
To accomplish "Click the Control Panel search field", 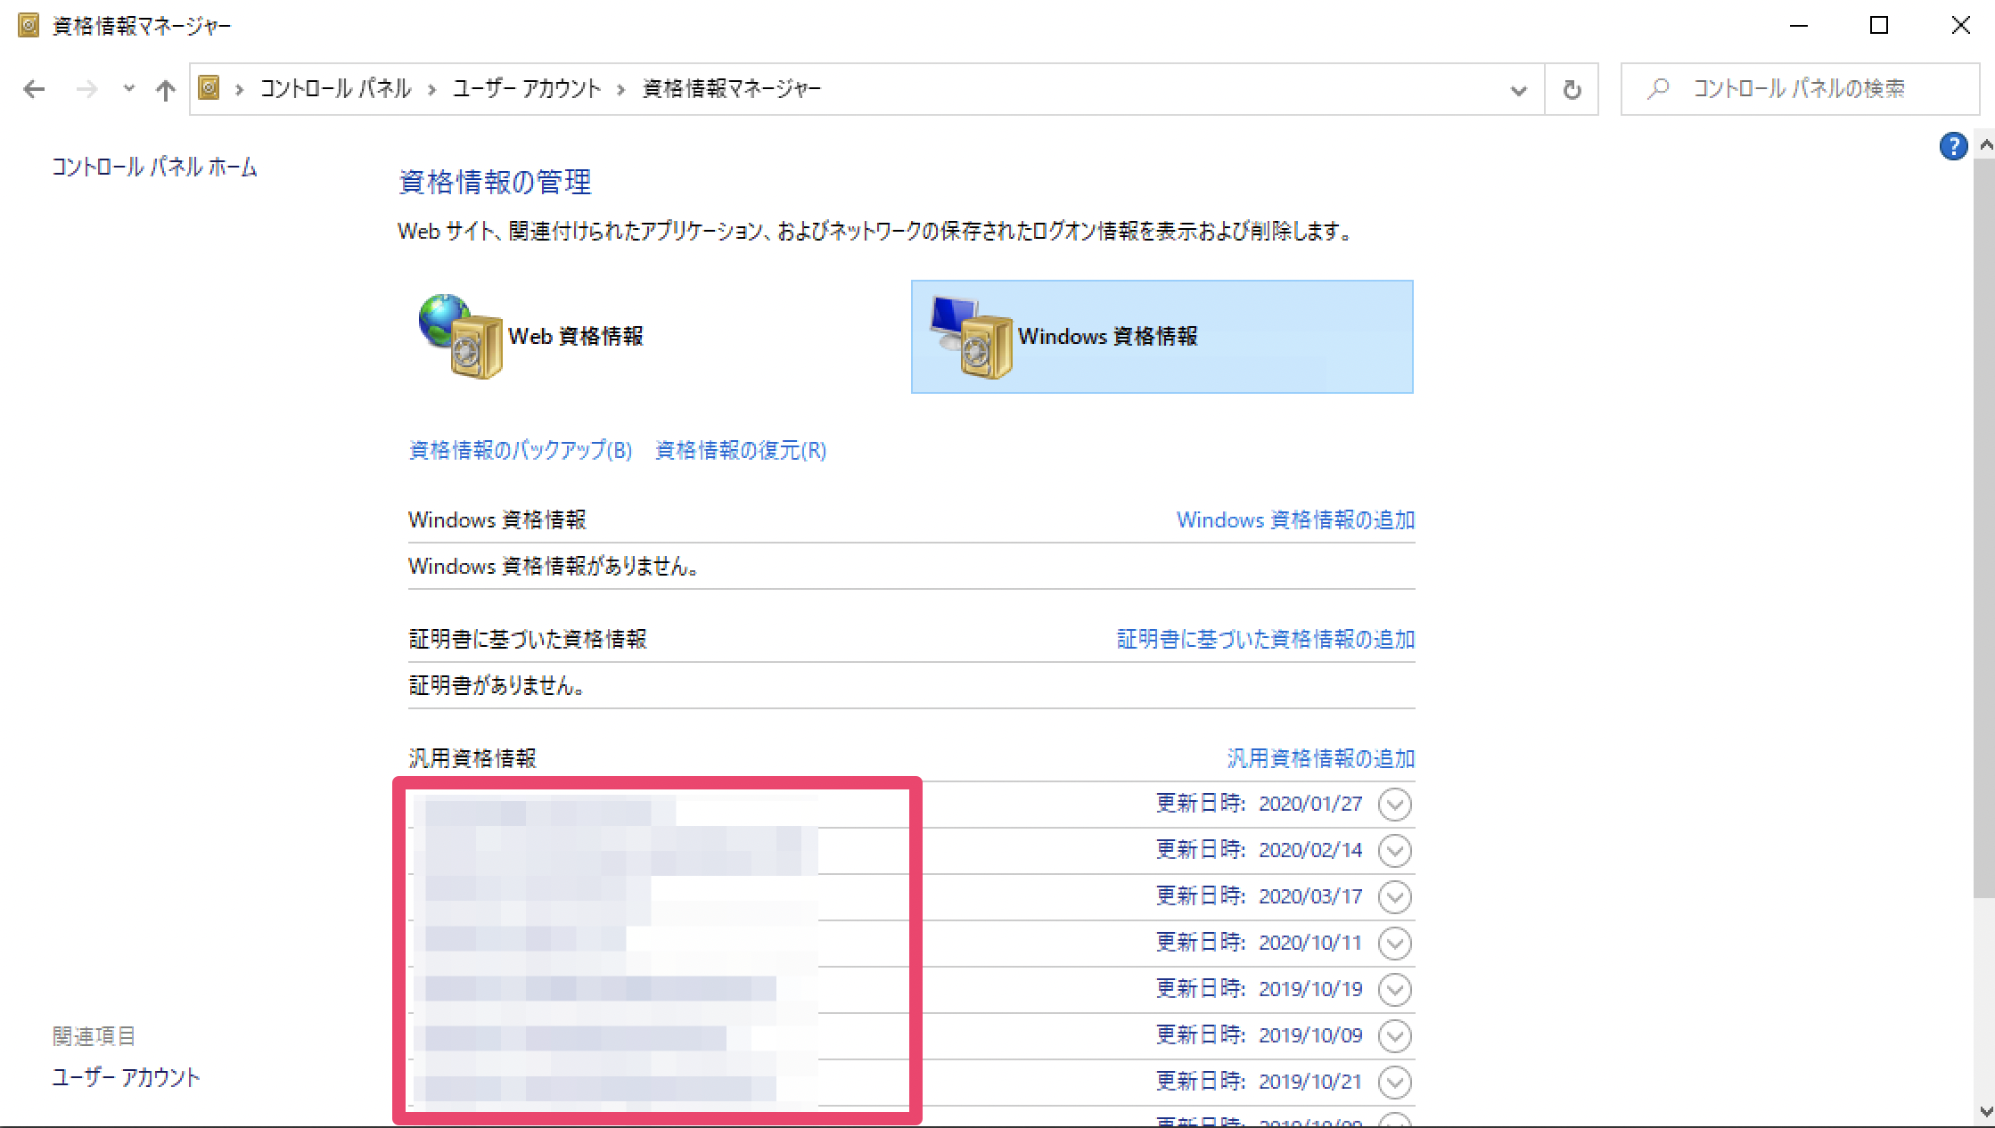I will 1800,89.
